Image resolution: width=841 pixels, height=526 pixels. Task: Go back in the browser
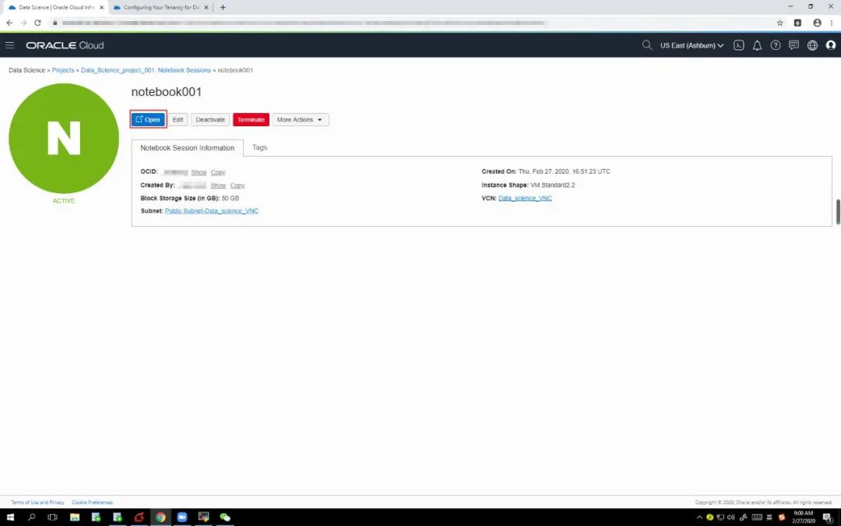tap(9, 23)
